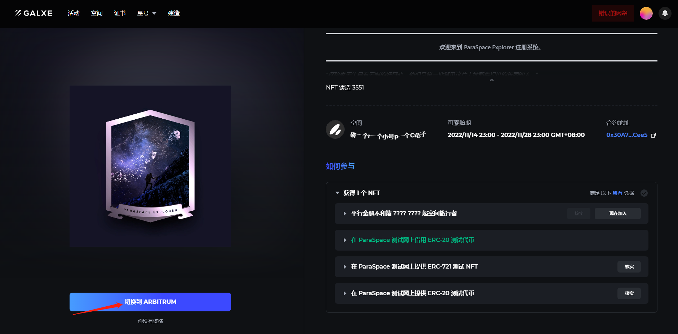This screenshot has height=334, width=678.
Task: Collapse the 获得 1 个 NFT section
Action: click(337, 193)
